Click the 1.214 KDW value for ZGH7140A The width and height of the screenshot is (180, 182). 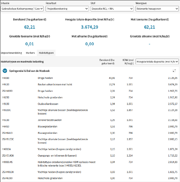point(130,156)
